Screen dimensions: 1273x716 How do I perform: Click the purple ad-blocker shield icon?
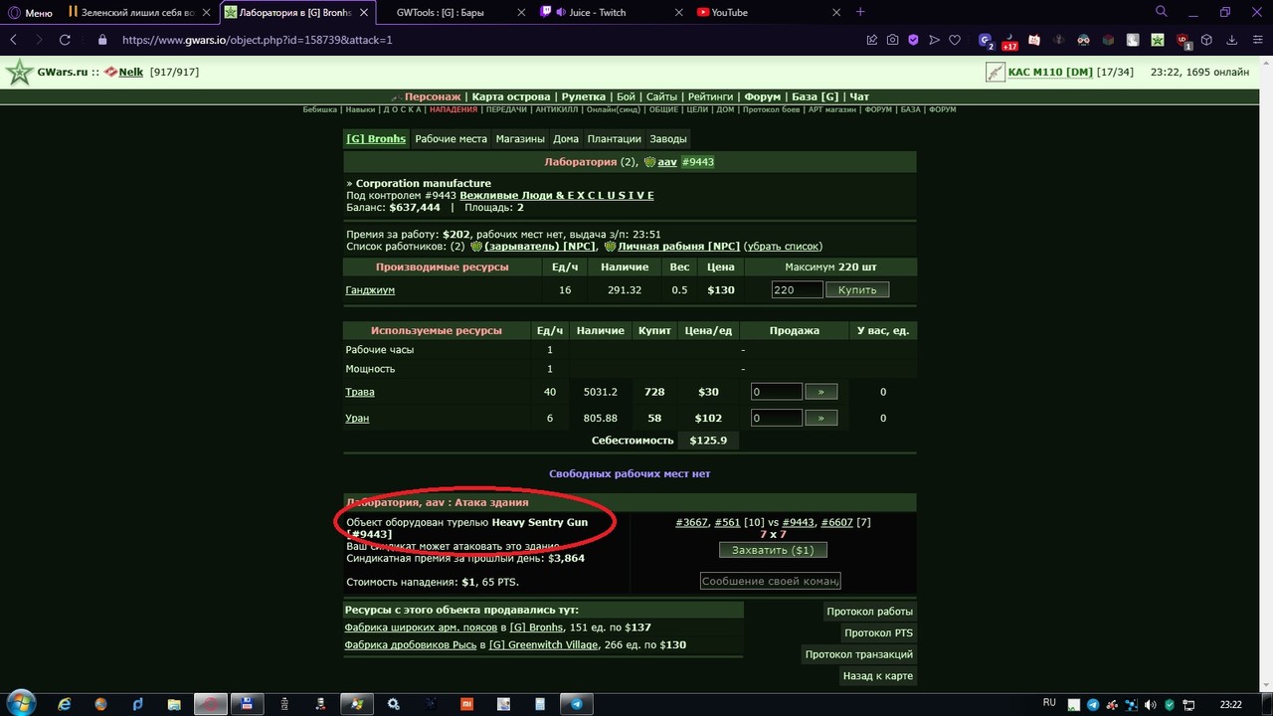click(913, 40)
